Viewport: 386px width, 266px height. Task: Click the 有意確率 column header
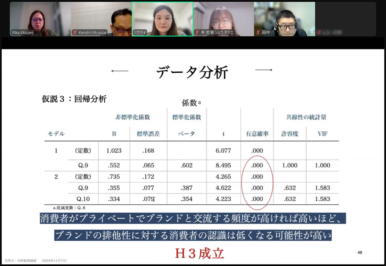(x=257, y=134)
